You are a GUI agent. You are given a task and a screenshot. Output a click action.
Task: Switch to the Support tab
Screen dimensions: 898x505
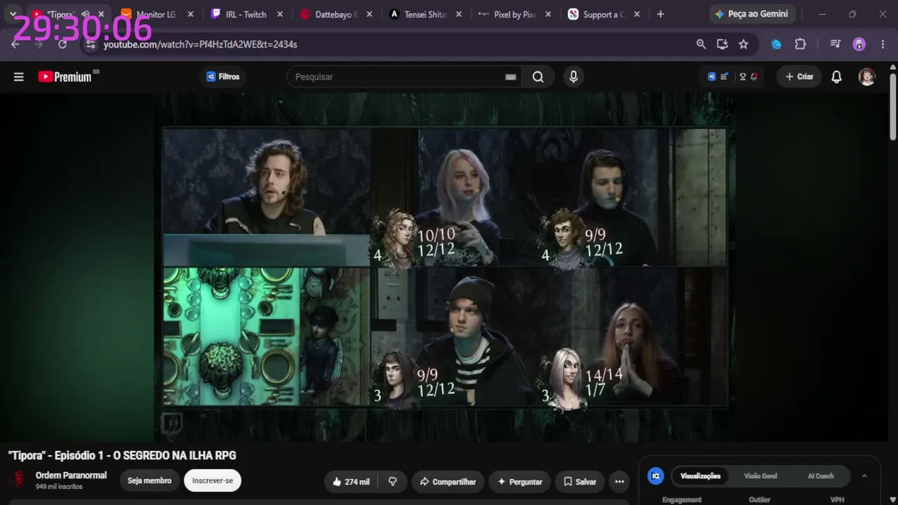click(603, 15)
